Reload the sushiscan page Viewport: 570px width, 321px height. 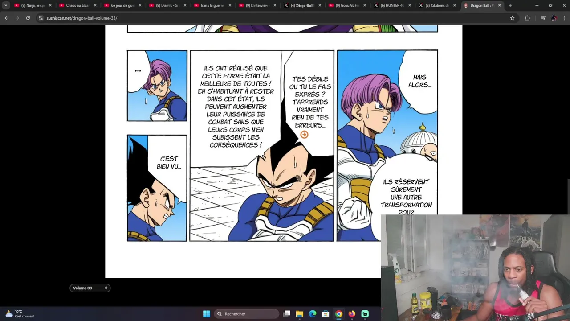coord(28,18)
